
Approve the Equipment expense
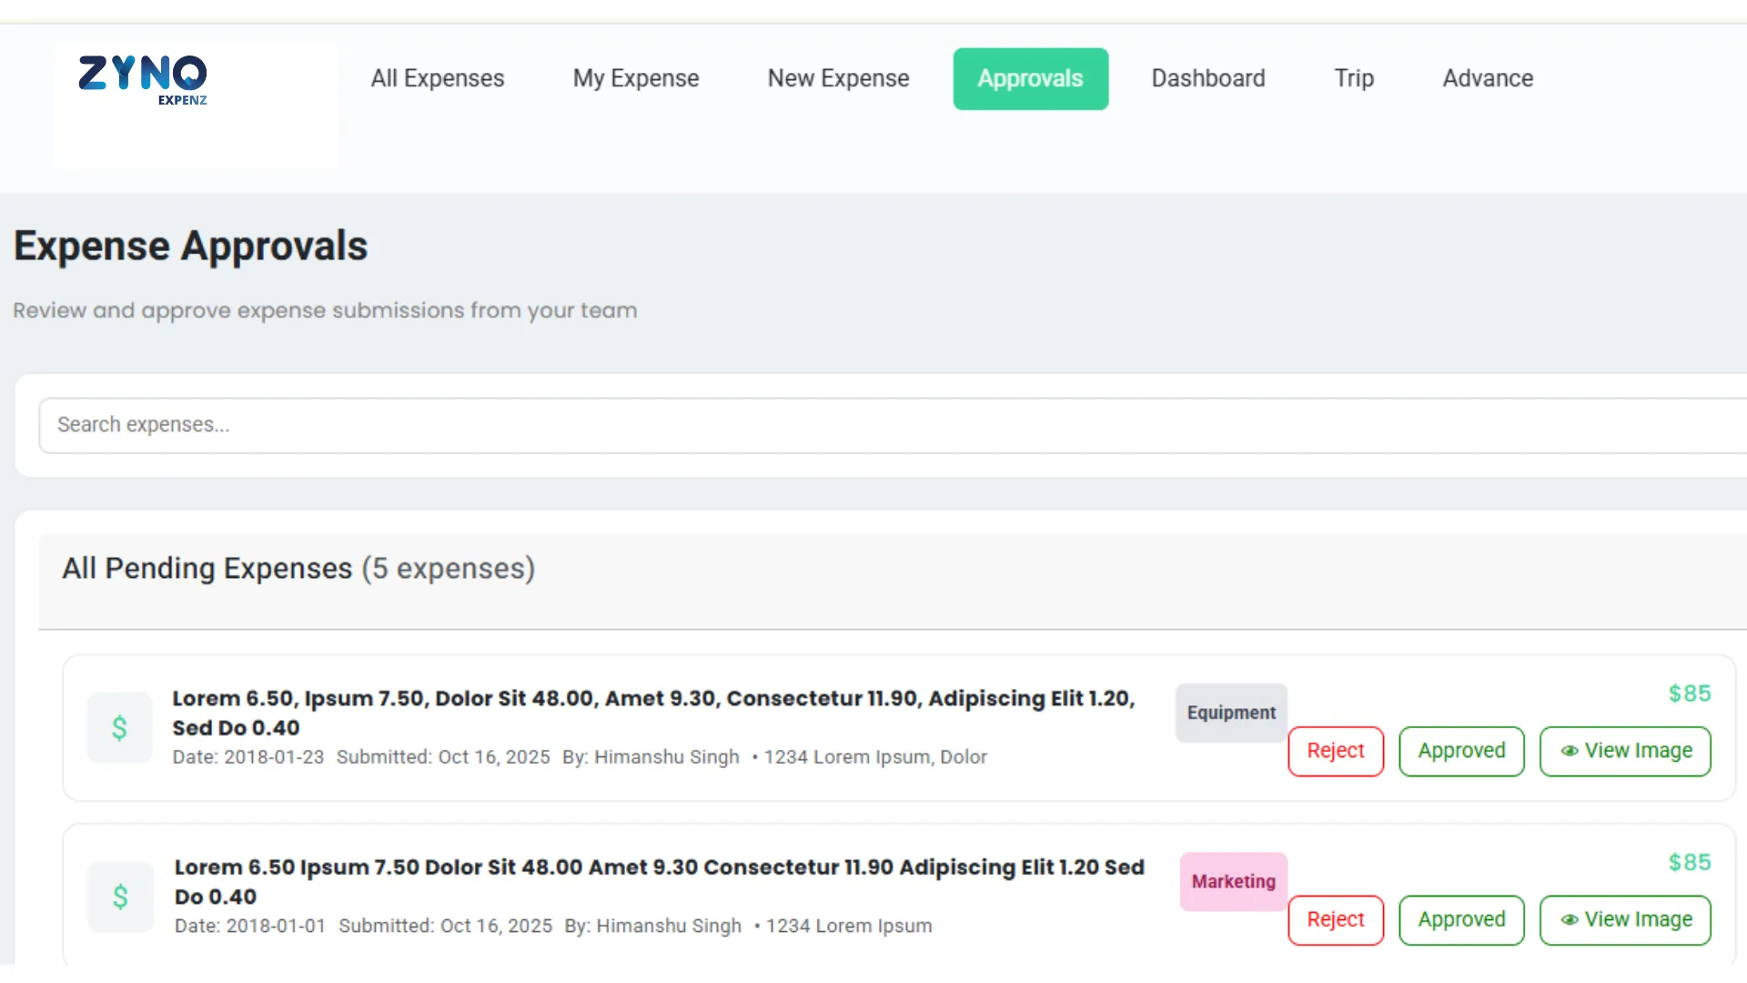click(x=1460, y=752)
